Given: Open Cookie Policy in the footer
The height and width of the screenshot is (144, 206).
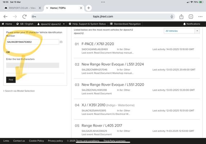Looking at the screenshot, I should (x=36, y=141).
